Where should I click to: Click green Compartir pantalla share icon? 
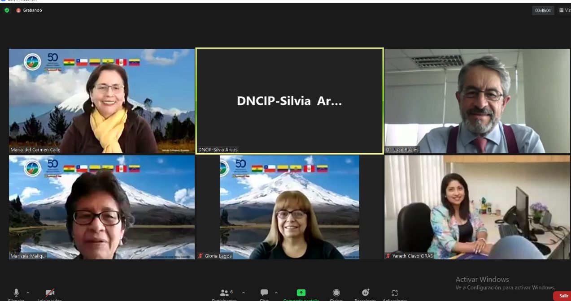click(x=301, y=293)
